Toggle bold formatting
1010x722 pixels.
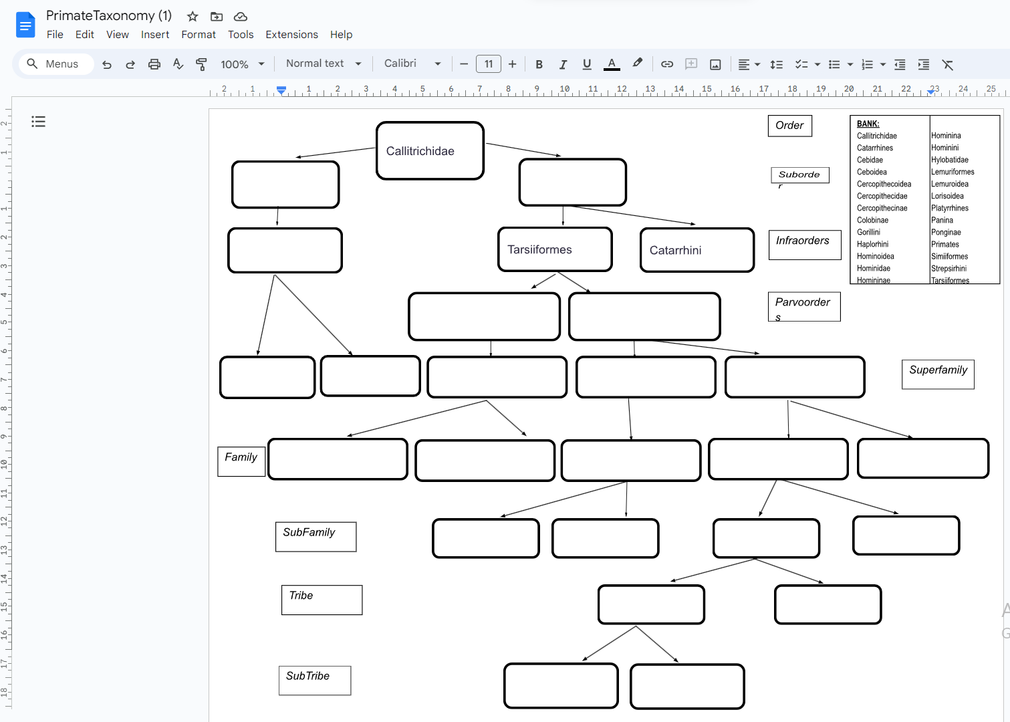[x=539, y=64]
